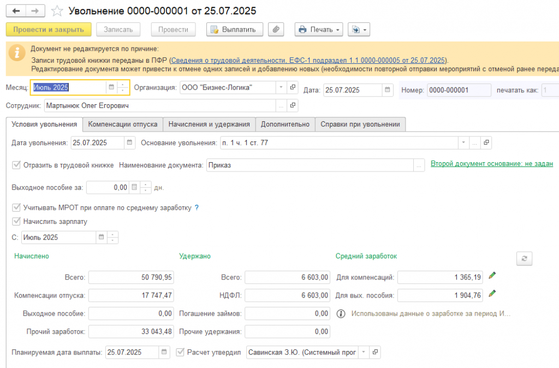This screenshot has height=368, width=559.
Task: Click Прочий заработок value 33 043,48
Action: (x=131, y=331)
